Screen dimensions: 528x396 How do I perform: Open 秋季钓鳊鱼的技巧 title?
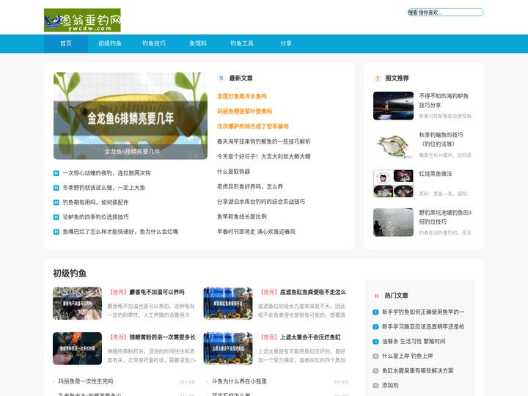[x=441, y=139]
